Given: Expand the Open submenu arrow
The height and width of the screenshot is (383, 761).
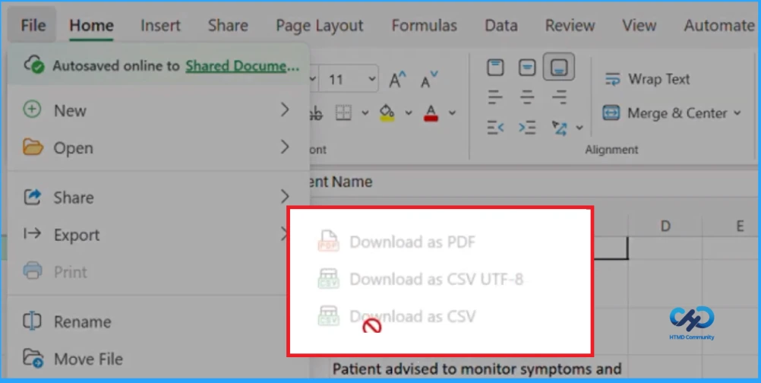Looking at the screenshot, I should pos(285,147).
